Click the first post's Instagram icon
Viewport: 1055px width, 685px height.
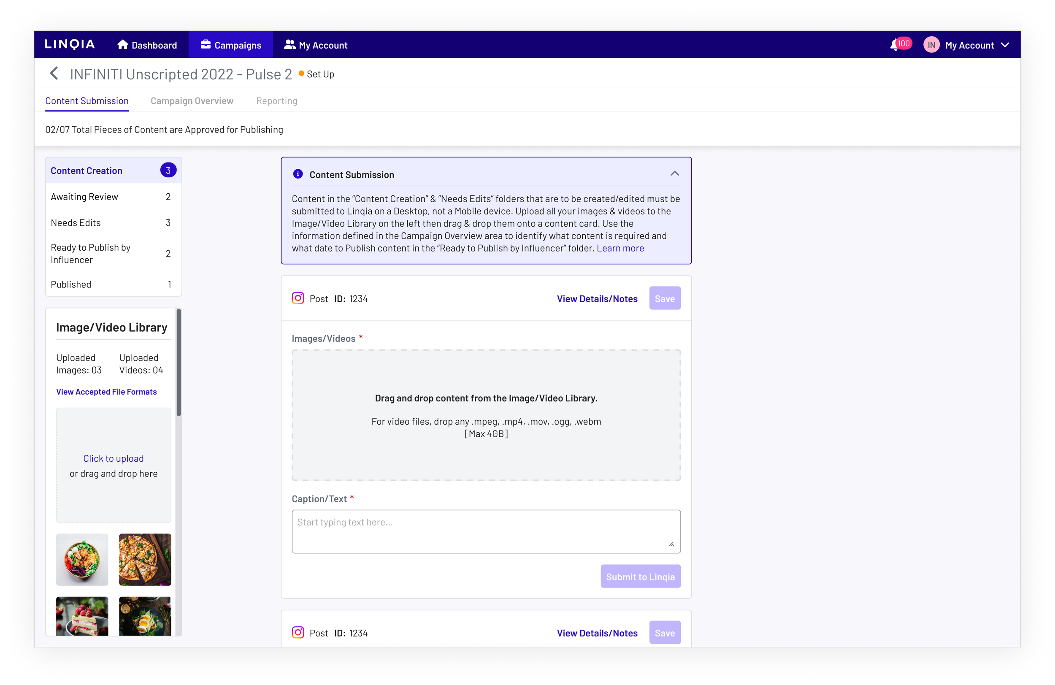pyautogui.click(x=298, y=298)
